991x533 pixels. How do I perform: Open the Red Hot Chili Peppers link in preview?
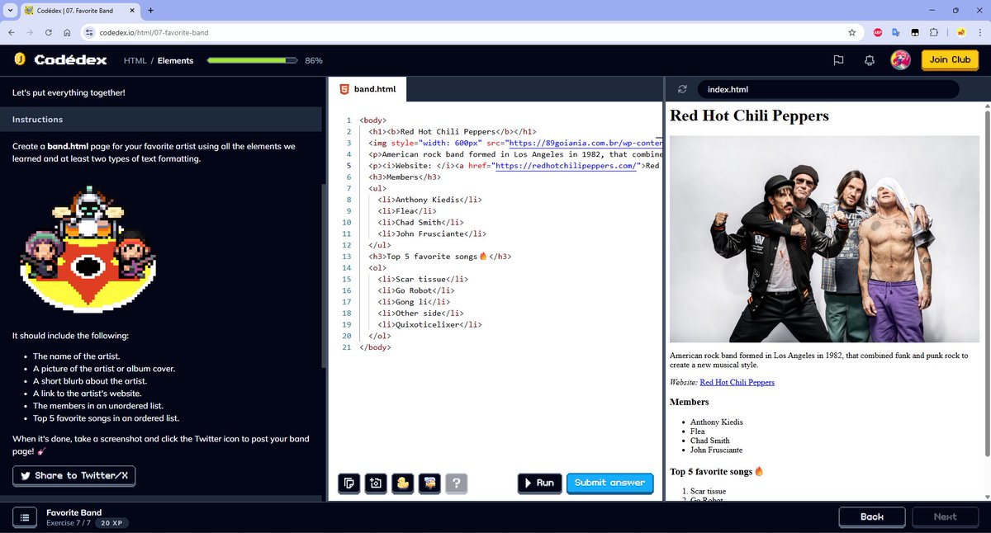pos(737,382)
